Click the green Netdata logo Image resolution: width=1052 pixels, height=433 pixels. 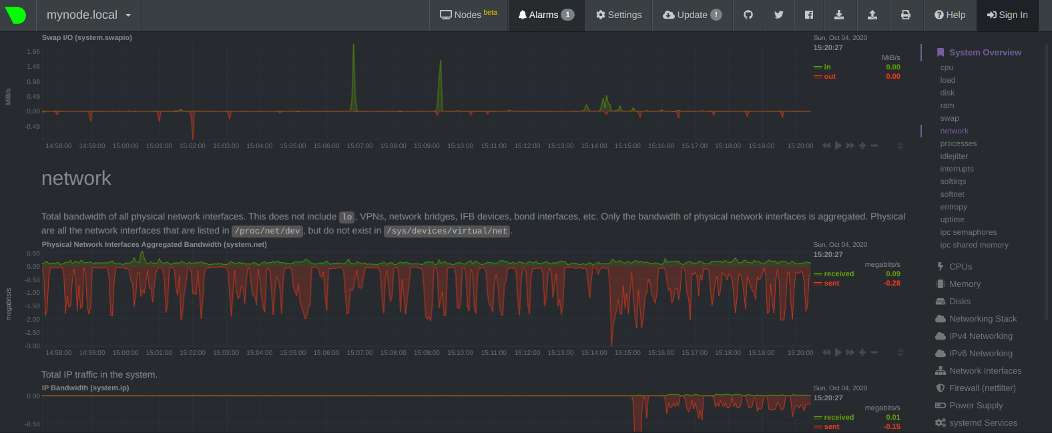15,15
